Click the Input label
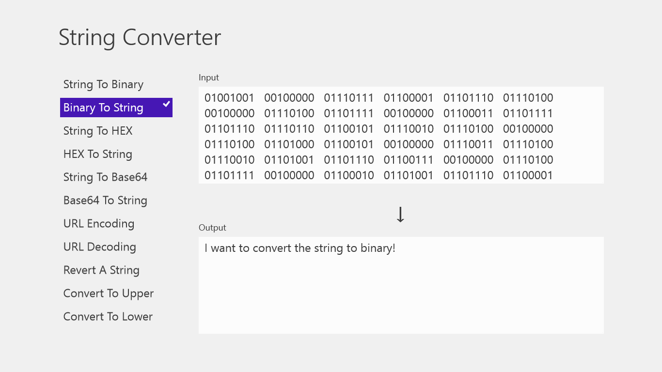 click(209, 77)
